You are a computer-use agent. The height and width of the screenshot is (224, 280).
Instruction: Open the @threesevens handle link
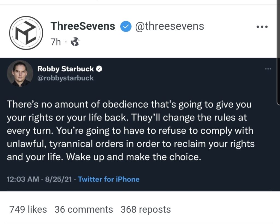click(x=170, y=26)
